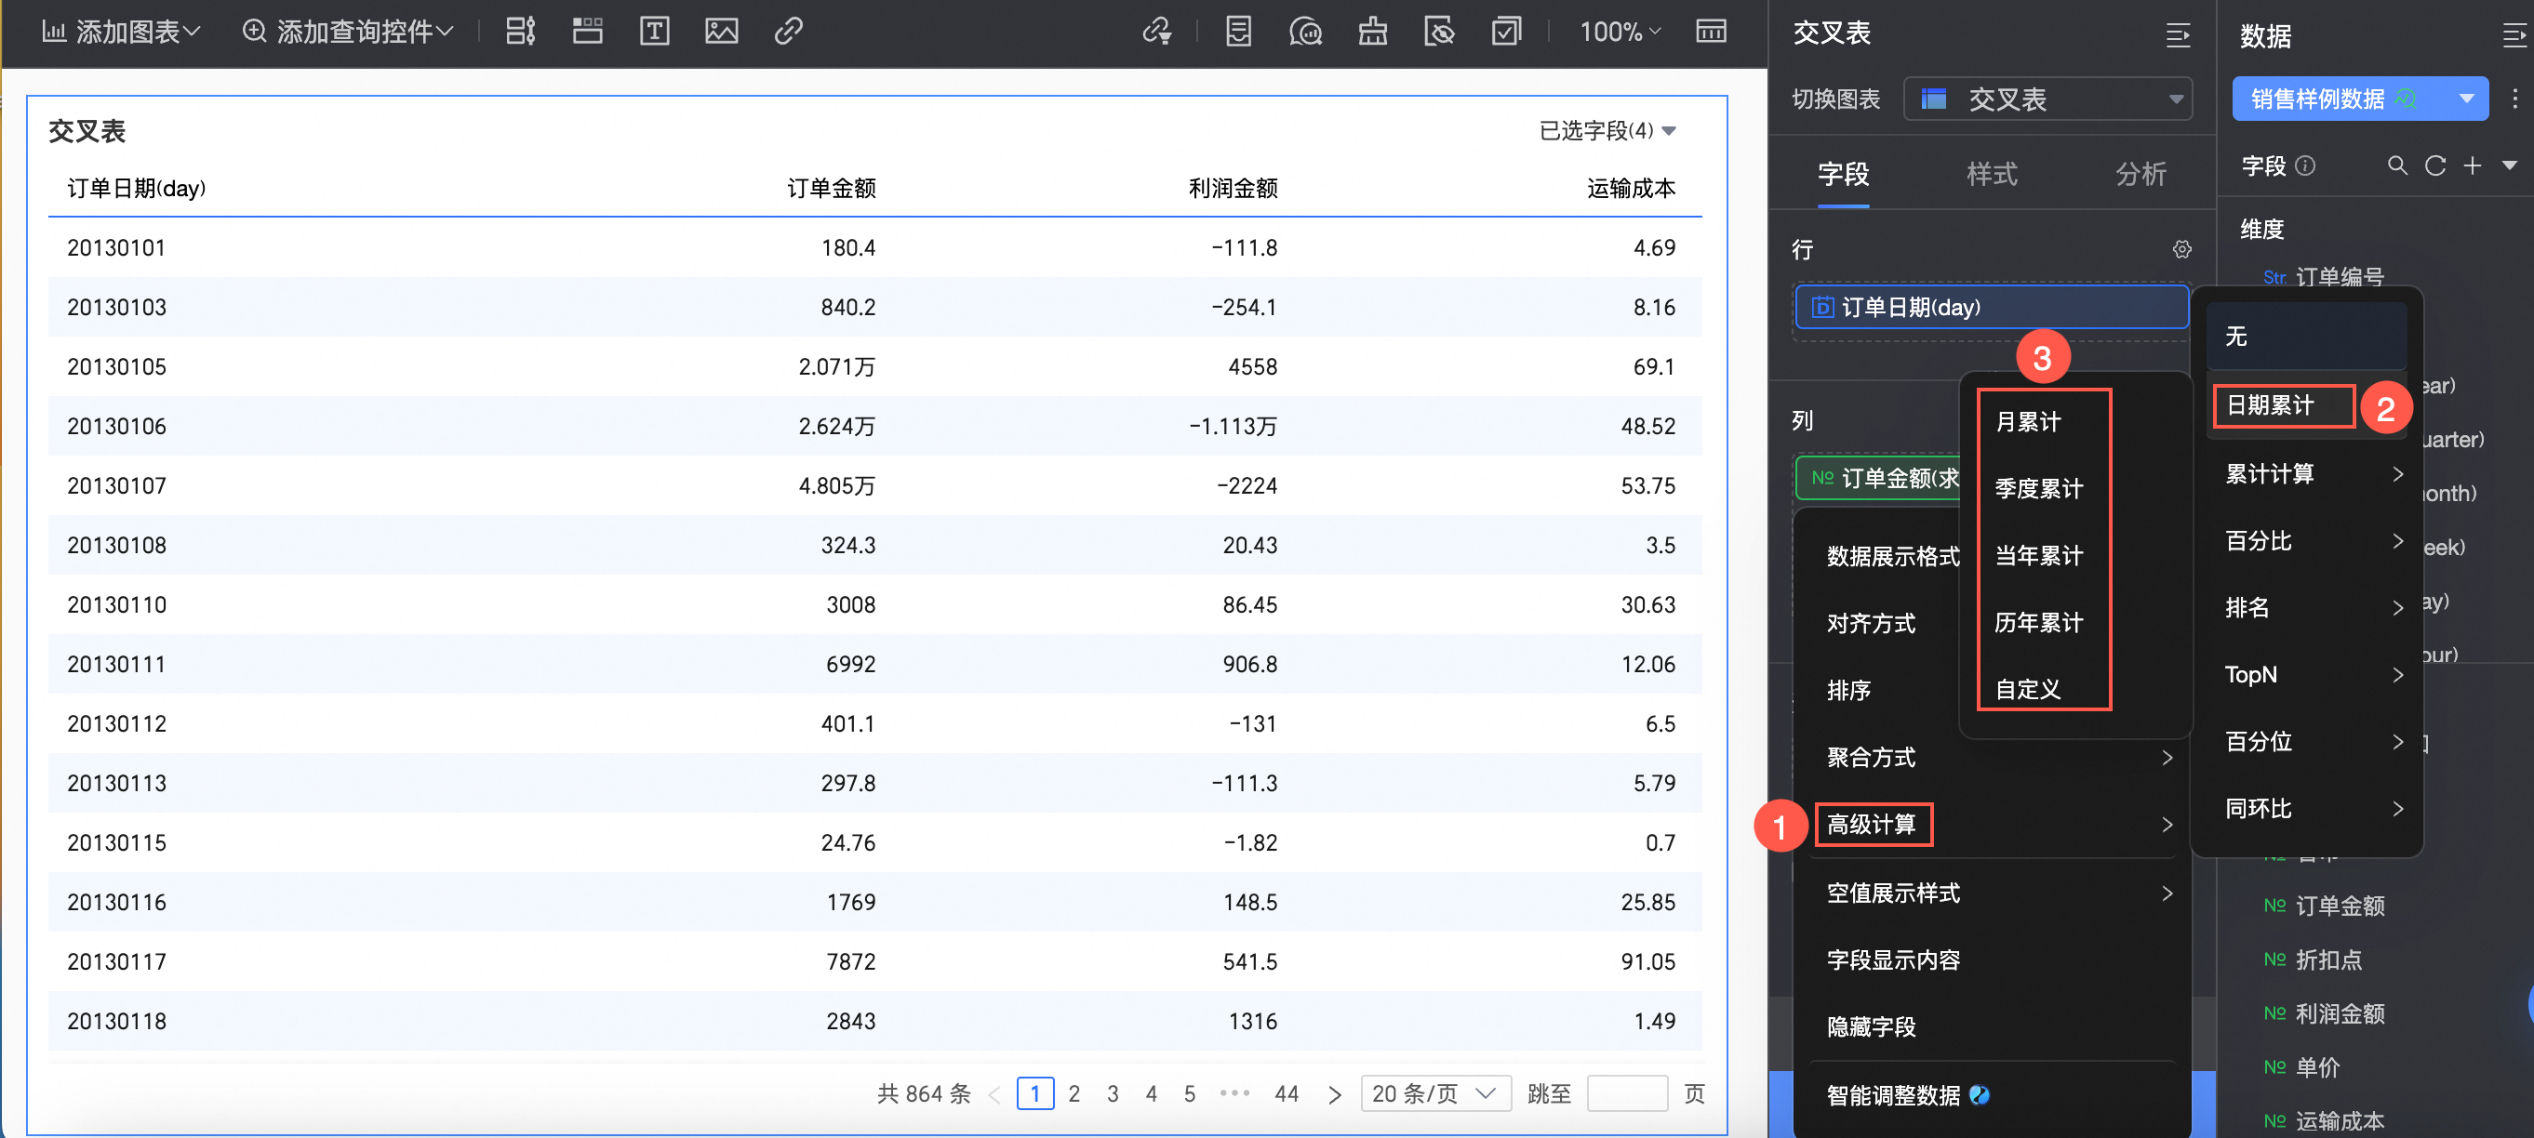The width and height of the screenshot is (2534, 1138).
Task: Click the next page arrow
Action: tap(1333, 1093)
